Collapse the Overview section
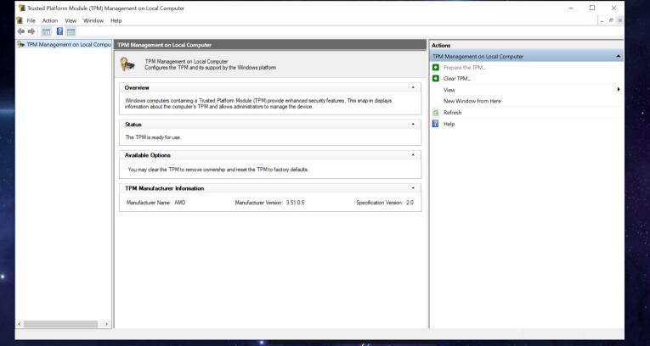This screenshot has height=346, width=650. tap(413, 87)
